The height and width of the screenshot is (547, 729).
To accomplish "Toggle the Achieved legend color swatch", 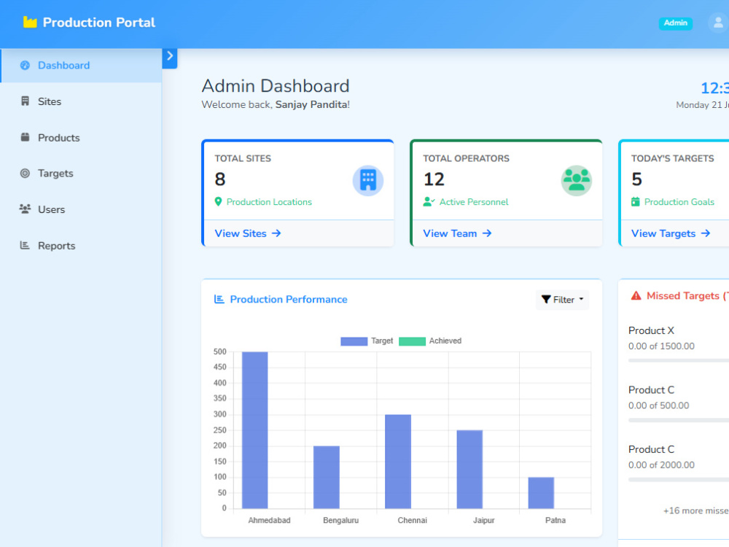I will click(x=412, y=341).
